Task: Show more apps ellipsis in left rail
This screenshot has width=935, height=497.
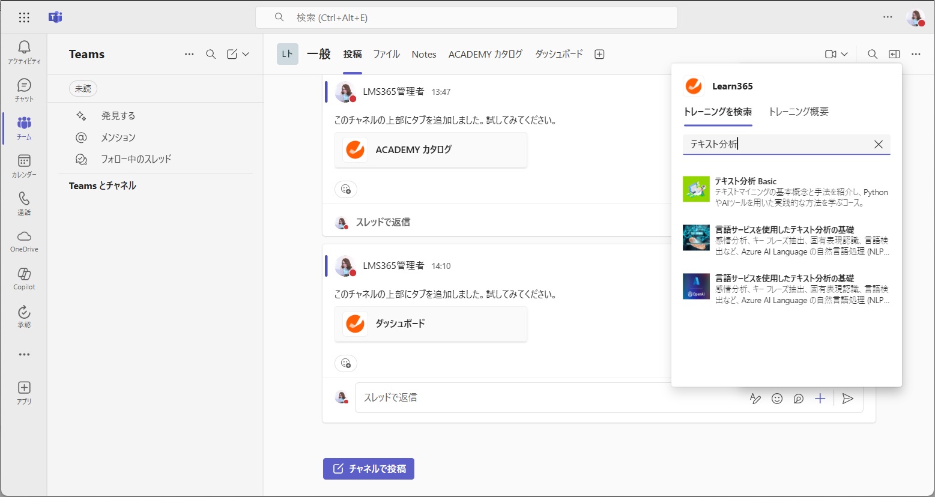Action: (24, 354)
